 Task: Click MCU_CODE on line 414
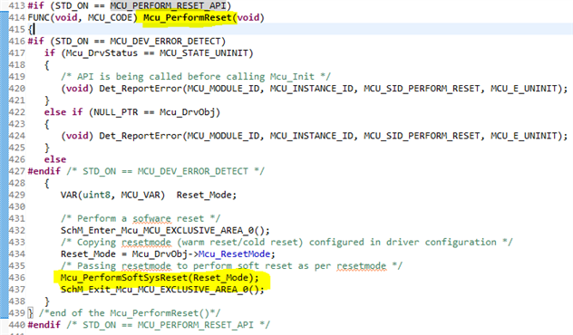(x=110, y=17)
